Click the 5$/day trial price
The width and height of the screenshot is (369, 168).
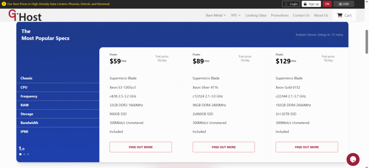click(162, 61)
